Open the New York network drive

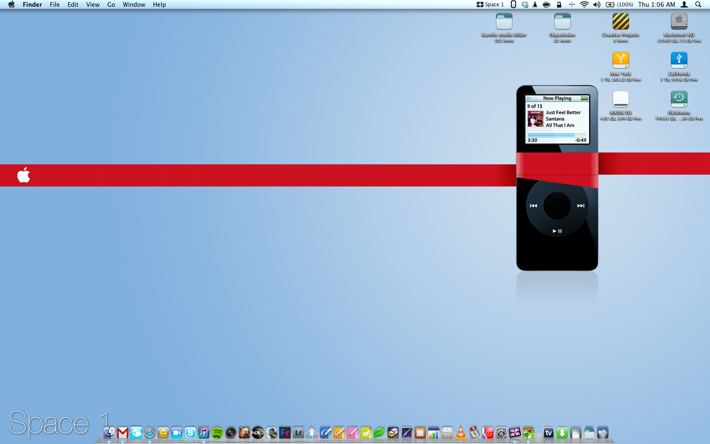point(620,60)
